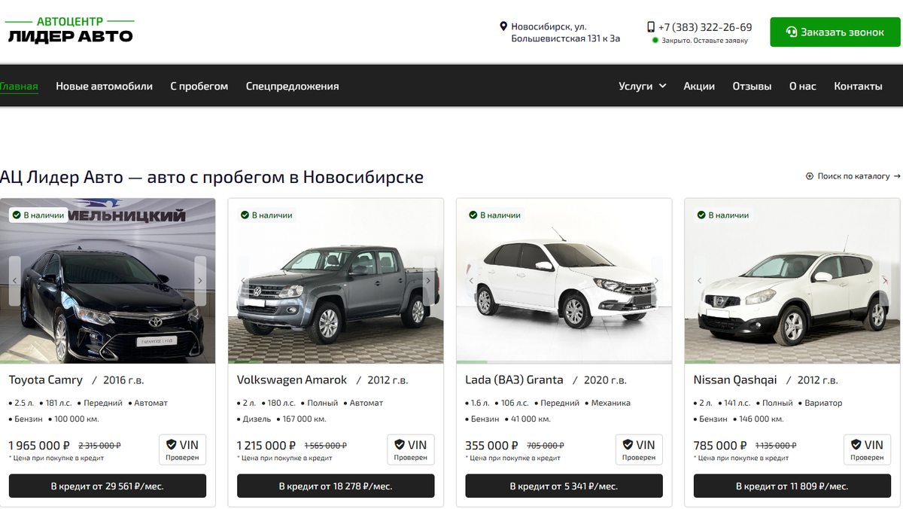Screen dimensions: 903x509
Task: Click the VIN Проверен badge for Volkswagen Amarok
Action: coord(411,450)
